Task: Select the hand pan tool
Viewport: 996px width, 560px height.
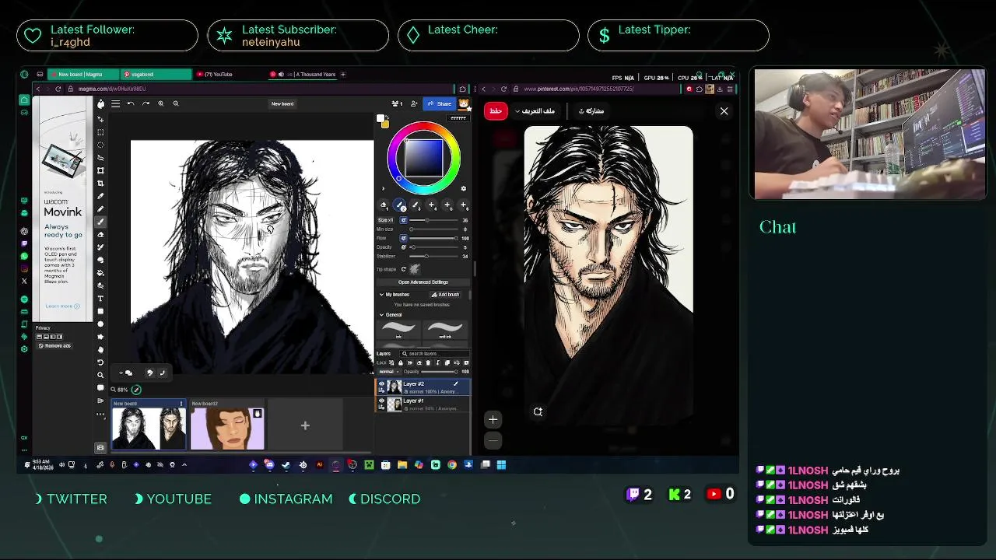Action: click(100, 349)
